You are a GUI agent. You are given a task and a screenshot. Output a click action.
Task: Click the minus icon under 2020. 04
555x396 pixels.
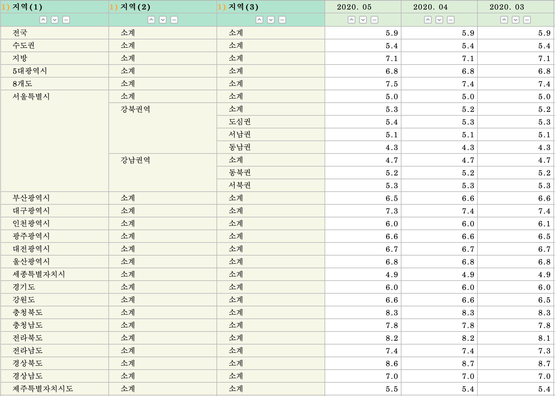tap(451, 20)
